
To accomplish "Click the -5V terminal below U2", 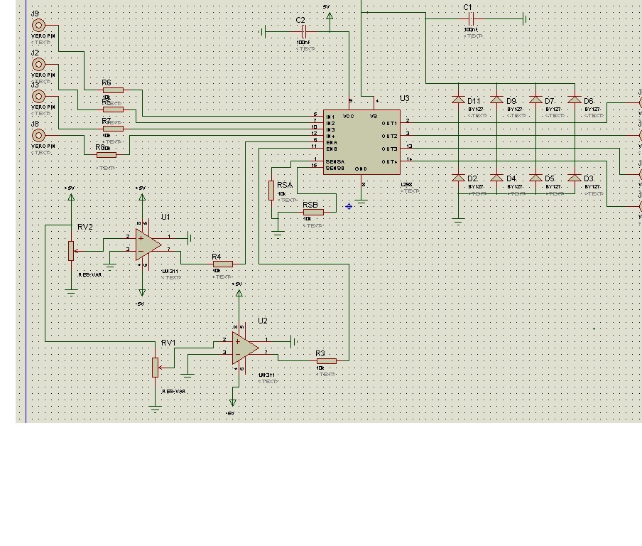I will tap(232, 402).
